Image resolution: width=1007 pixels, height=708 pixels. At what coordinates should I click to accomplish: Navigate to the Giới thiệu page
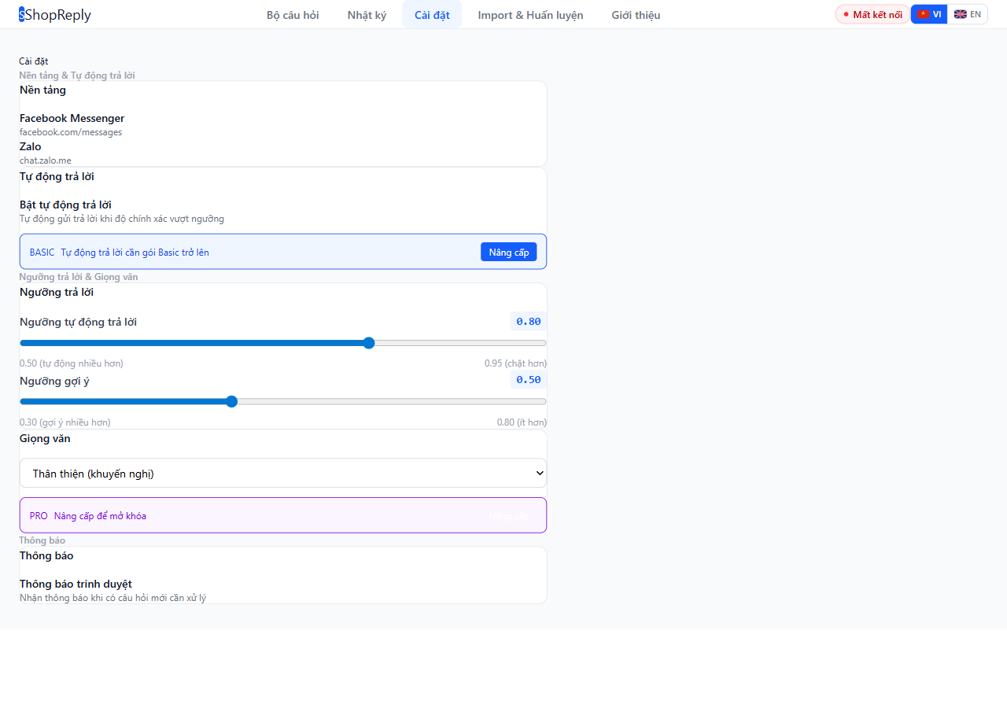click(636, 14)
